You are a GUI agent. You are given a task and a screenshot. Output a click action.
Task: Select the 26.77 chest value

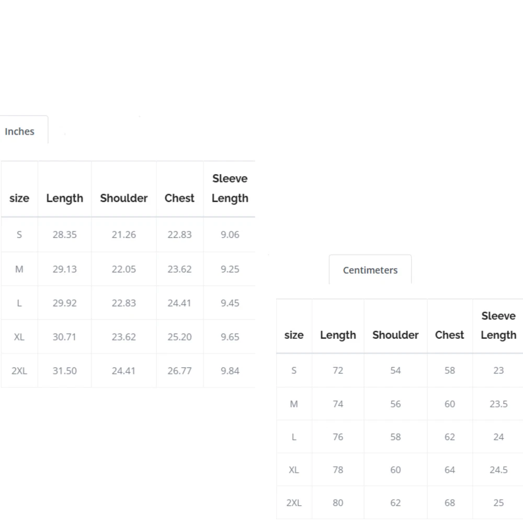click(179, 371)
